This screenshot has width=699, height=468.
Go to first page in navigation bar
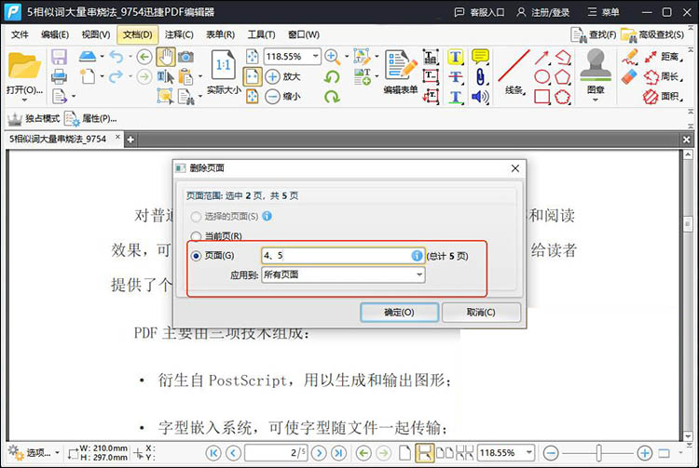point(213,453)
